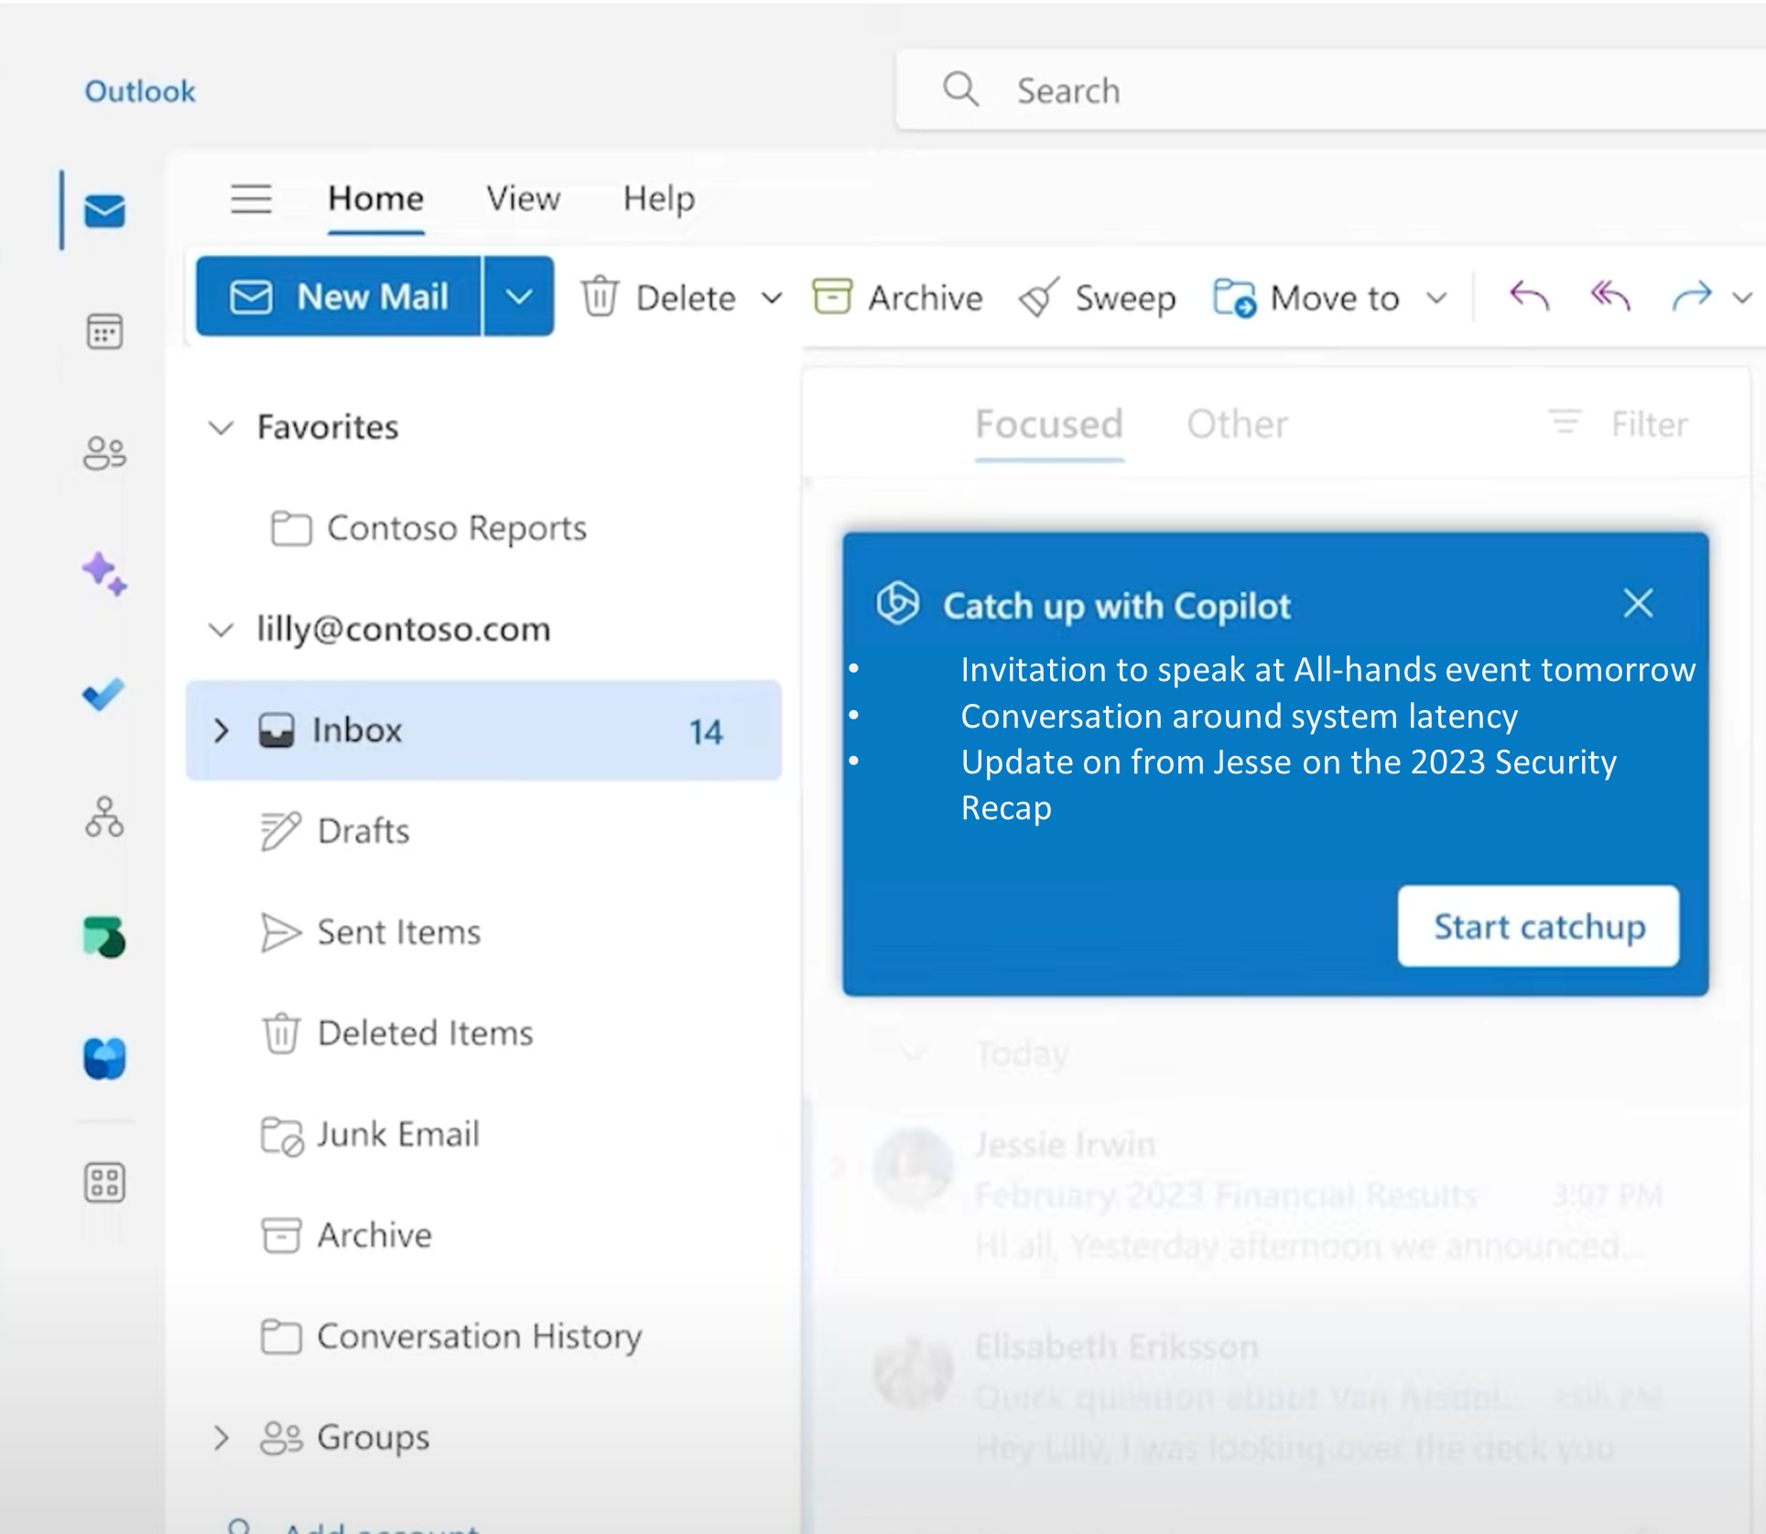Switch to the Other inbox tab
Screen dimensions: 1766x1534
1237,425
